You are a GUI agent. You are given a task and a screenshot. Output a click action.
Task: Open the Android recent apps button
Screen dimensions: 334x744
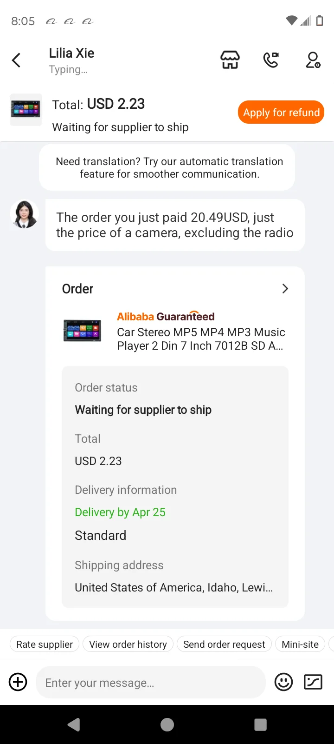(260, 724)
